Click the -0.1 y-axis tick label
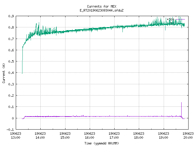The image size is (194, 146). pyautogui.click(x=10, y=130)
